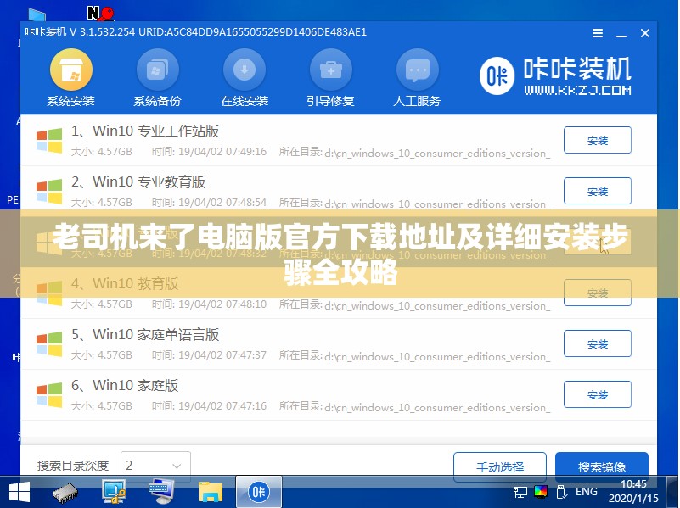Install Win10 专业教育版
This screenshot has width=680, height=508.
click(597, 191)
